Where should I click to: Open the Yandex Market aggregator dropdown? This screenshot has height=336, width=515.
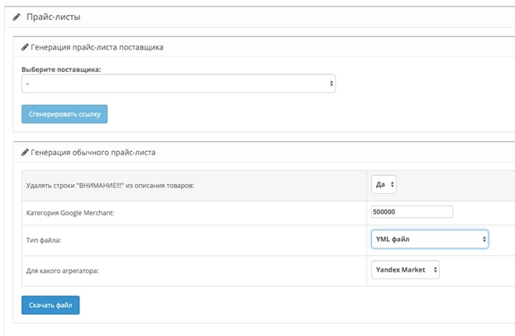coord(406,270)
